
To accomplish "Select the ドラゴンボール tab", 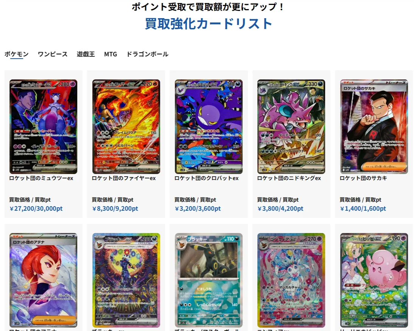I will point(147,54).
